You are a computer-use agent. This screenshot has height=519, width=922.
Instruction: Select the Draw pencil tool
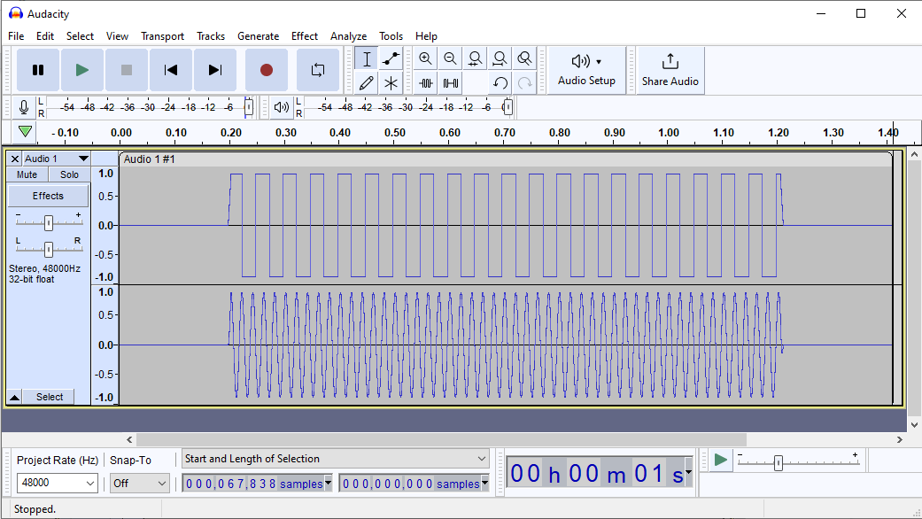click(367, 83)
